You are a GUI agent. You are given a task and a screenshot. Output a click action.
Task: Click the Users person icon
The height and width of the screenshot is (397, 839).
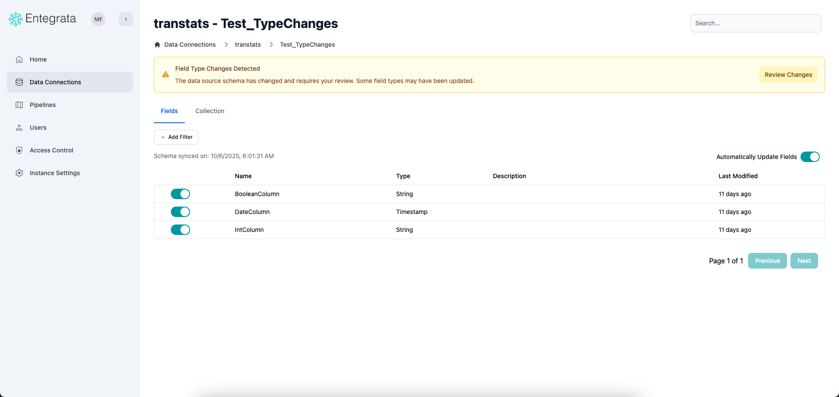[x=19, y=127]
